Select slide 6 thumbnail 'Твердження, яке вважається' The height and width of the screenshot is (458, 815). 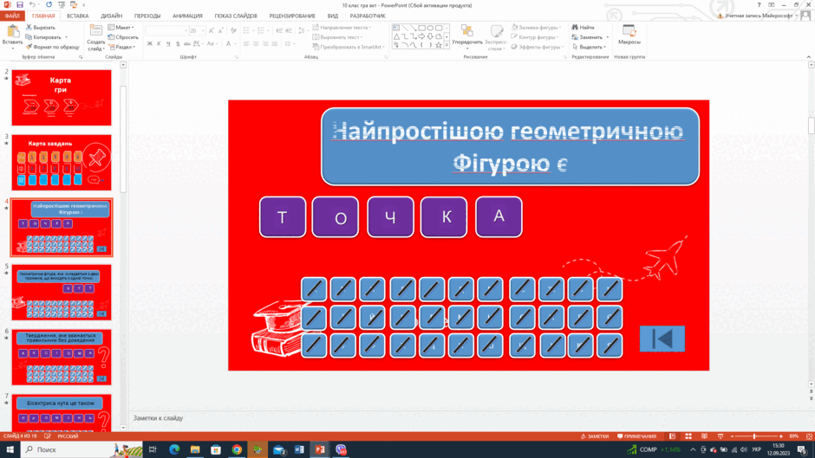click(62, 358)
